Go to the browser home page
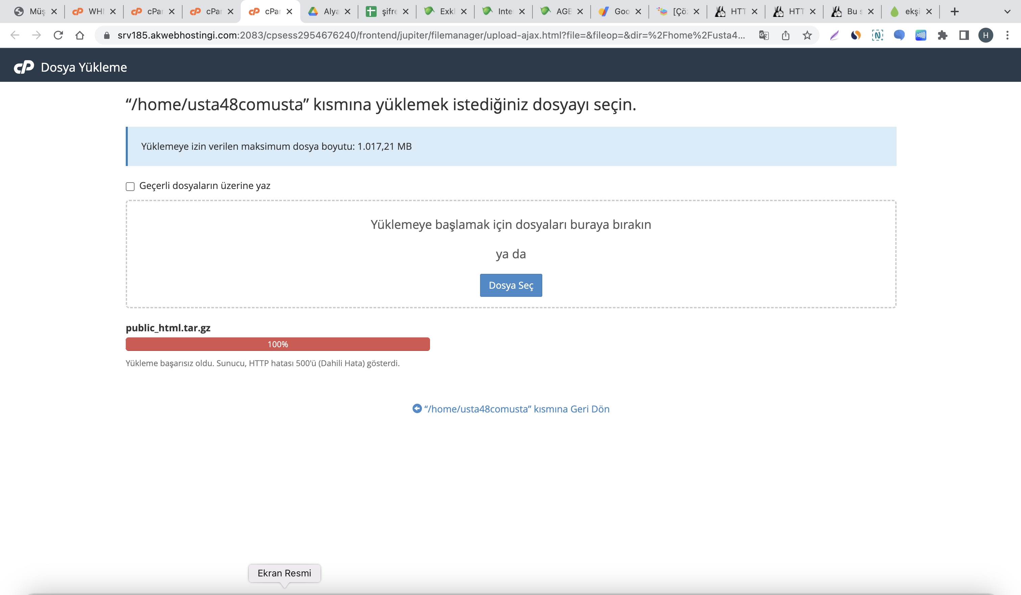 [x=80, y=35]
